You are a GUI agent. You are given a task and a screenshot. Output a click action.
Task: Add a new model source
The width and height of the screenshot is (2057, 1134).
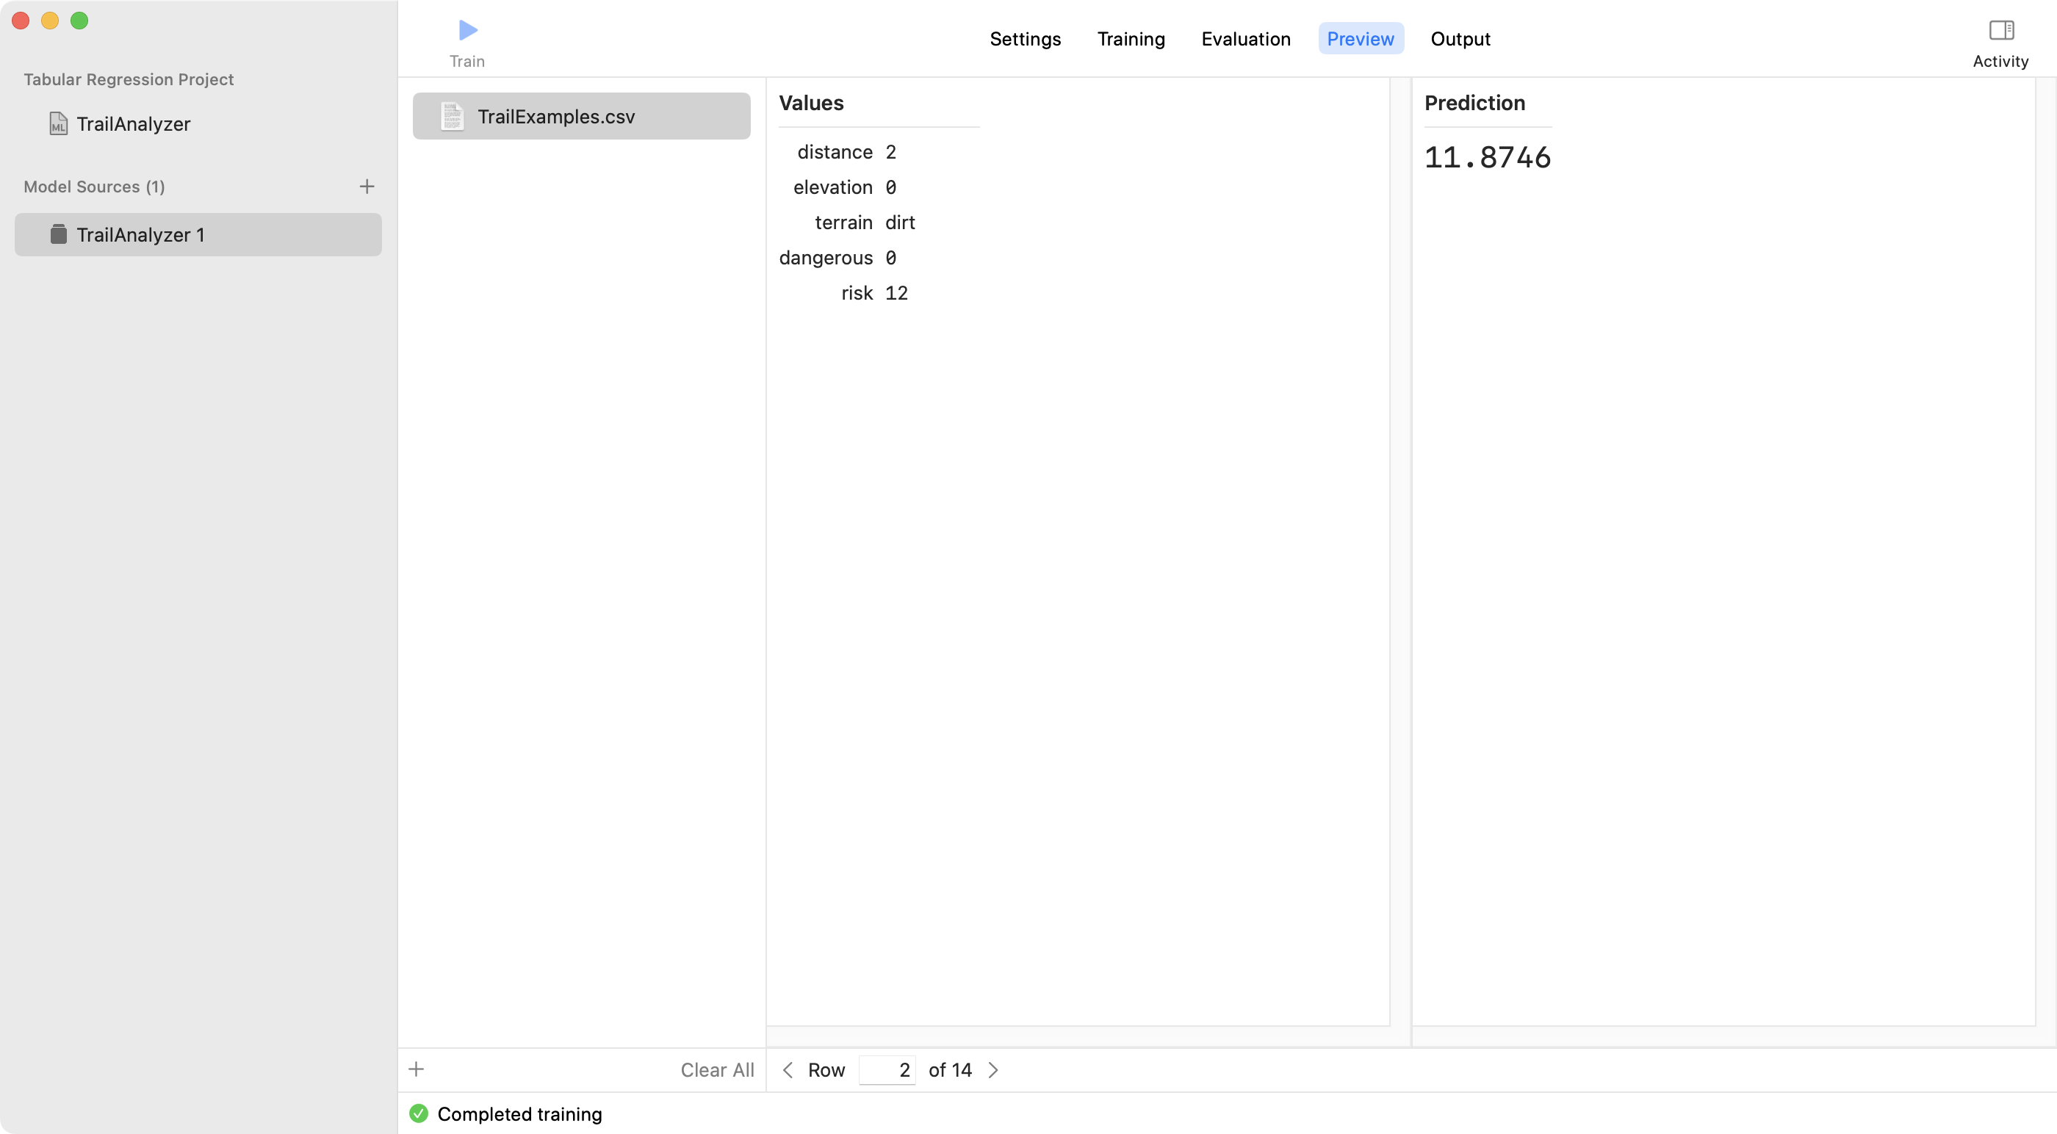pos(367,186)
